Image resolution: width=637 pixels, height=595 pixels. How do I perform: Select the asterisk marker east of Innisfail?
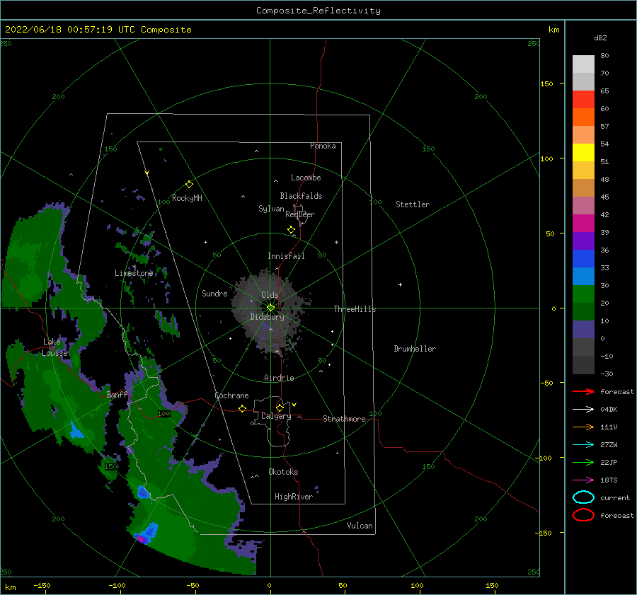click(336, 243)
